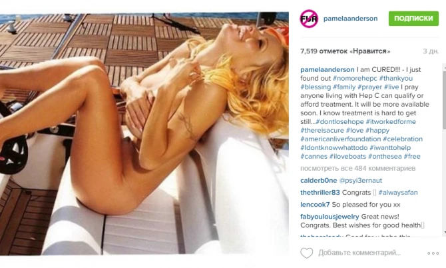Image resolution: width=446 pixels, height=268 pixels.
Task: Open the three-dot more options menu
Action: coord(433,253)
